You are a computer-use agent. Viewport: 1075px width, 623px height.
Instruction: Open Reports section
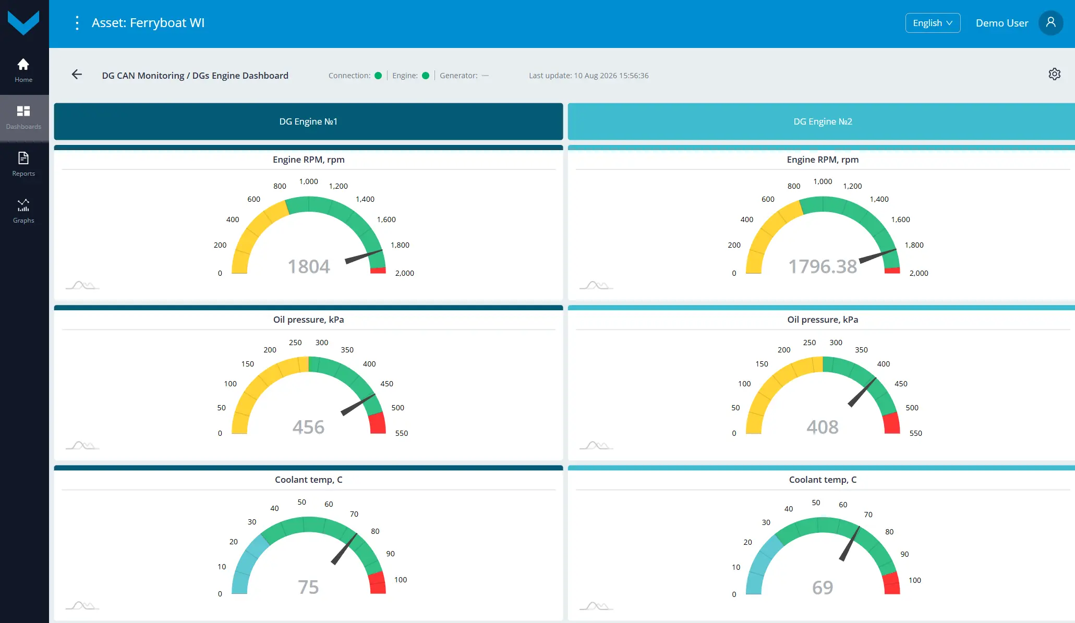(x=23, y=165)
